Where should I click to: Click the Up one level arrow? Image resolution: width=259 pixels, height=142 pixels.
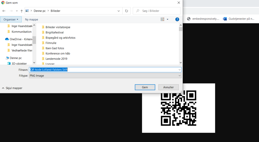(x=22, y=11)
